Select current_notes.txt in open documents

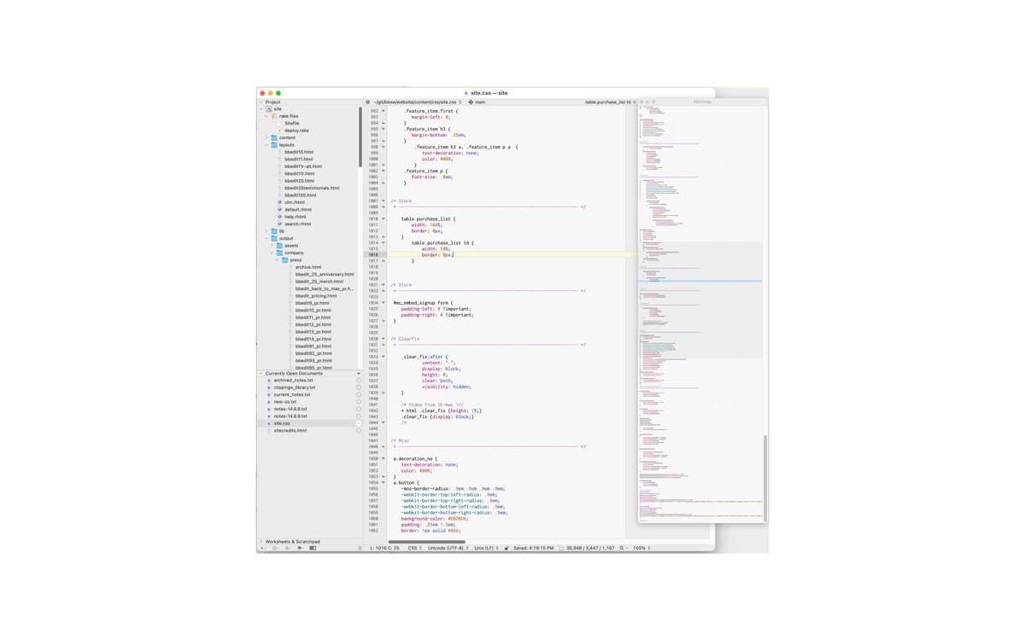(x=291, y=395)
